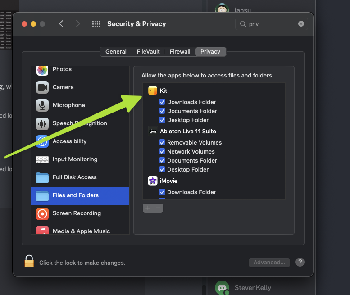Click the back navigation chevron
Screen dimensions: 350x295
(x=61, y=24)
